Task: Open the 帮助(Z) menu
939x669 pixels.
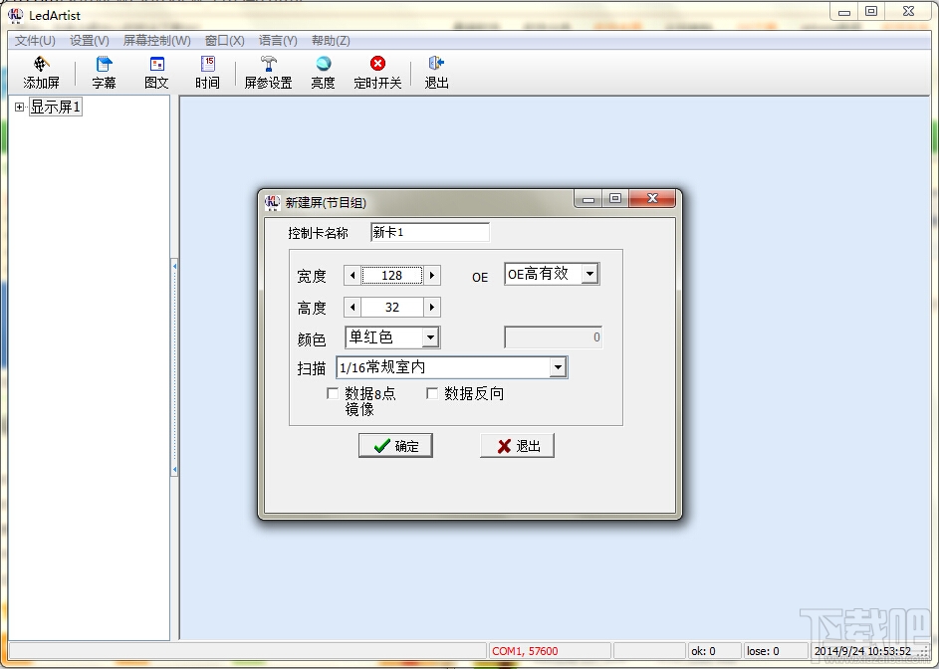Action: [x=331, y=41]
